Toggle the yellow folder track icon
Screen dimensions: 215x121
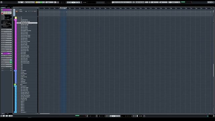point(16,18)
